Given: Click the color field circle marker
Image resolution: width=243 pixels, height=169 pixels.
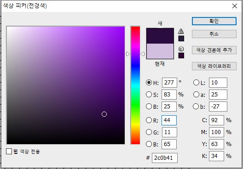Looking at the screenshot, I should point(104,114).
